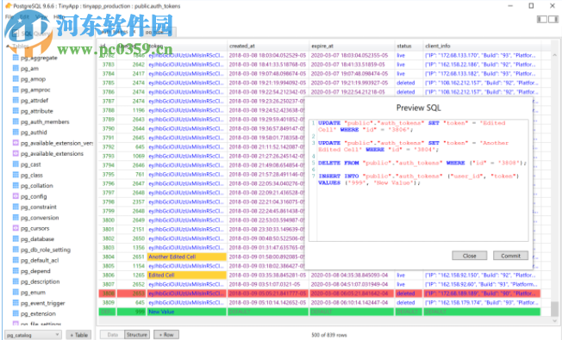This screenshot has width=562, height=340.
Task: Select the green 'New Value' cell
Action: click(x=187, y=312)
